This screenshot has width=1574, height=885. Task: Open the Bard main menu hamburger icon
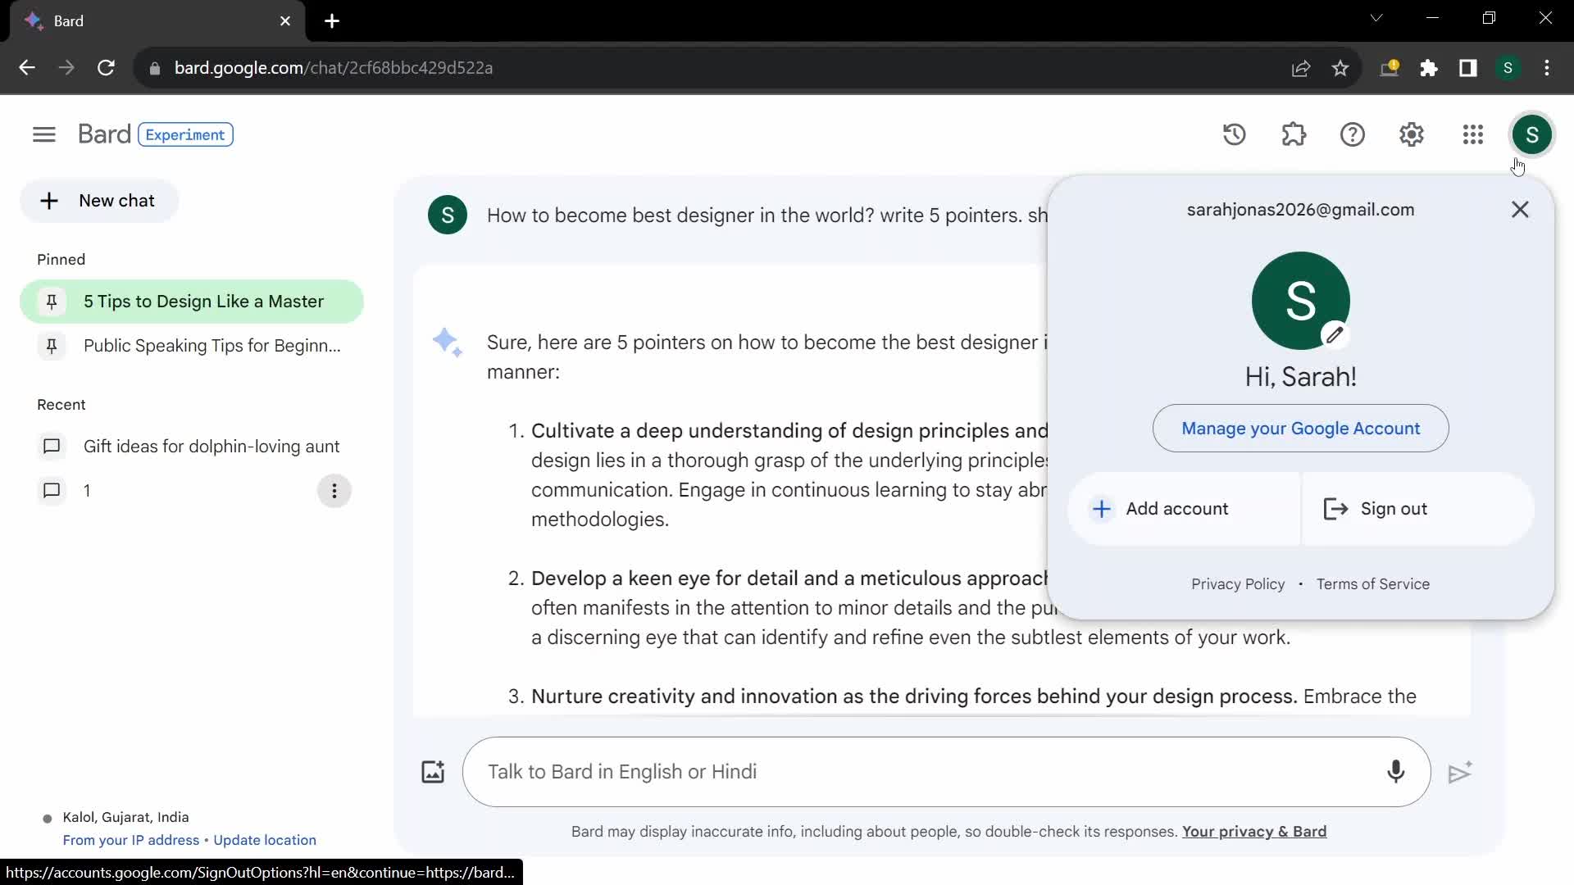click(x=44, y=134)
